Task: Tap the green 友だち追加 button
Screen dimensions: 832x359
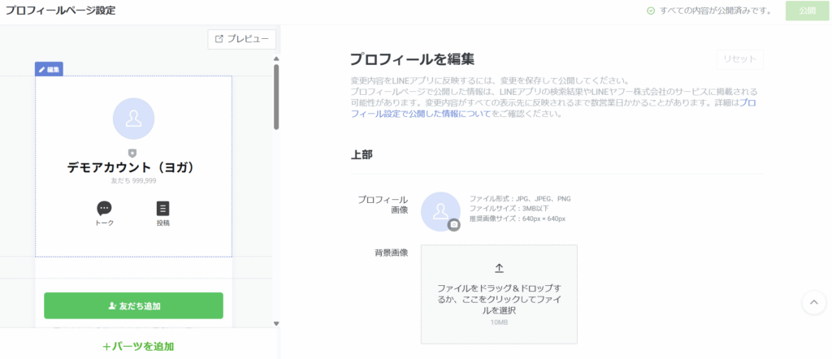Action: pos(133,306)
